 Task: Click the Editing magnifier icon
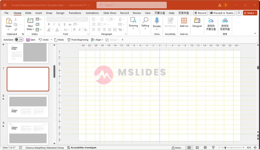145,20
